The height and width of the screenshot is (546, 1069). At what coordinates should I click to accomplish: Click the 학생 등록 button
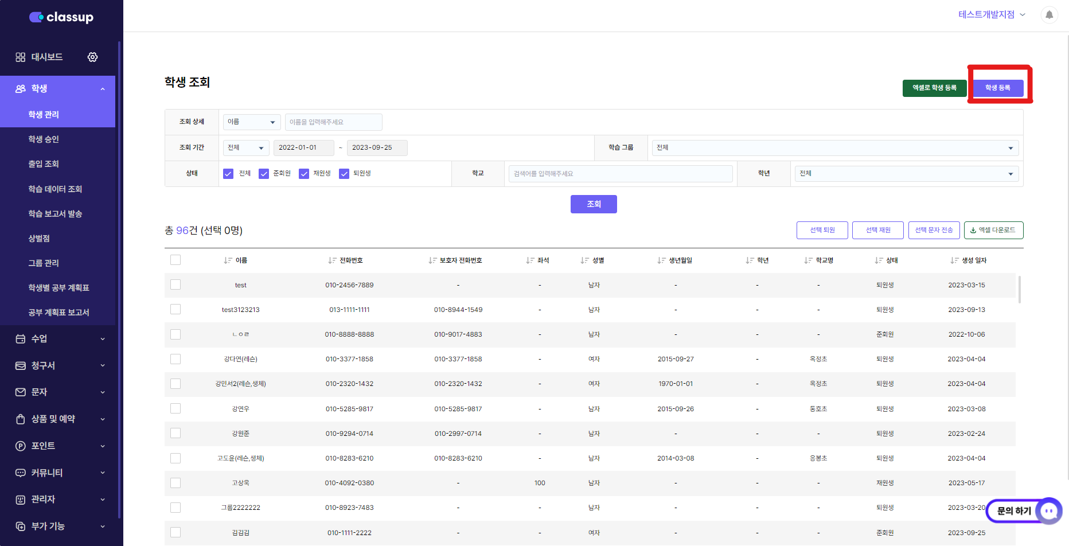pyautogui.click(x=997, y=88)
